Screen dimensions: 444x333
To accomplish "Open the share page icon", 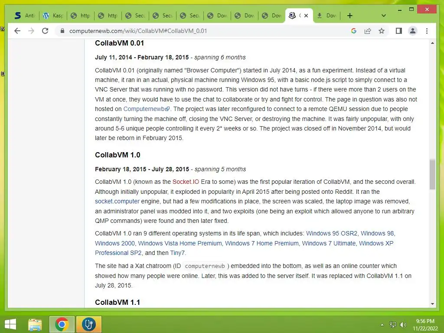I will [x=368, y=31].
